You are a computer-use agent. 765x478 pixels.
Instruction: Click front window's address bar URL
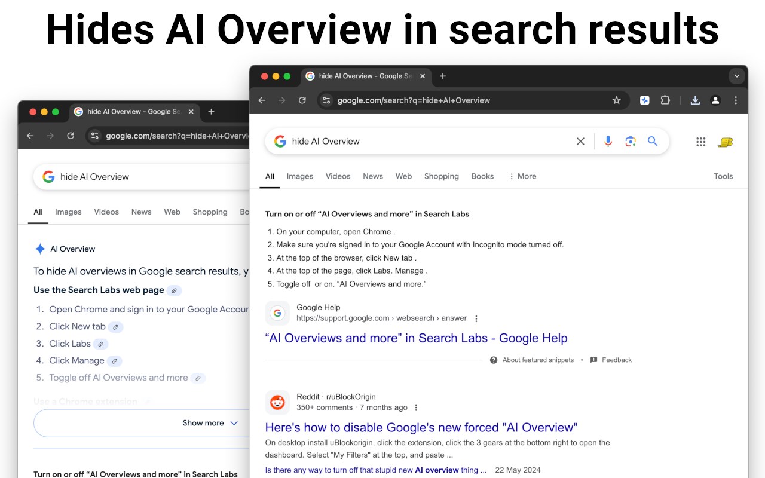[x=414, y=100]
